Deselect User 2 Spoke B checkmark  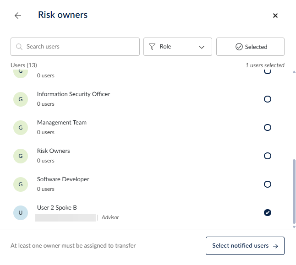click(x=268, y=212)
